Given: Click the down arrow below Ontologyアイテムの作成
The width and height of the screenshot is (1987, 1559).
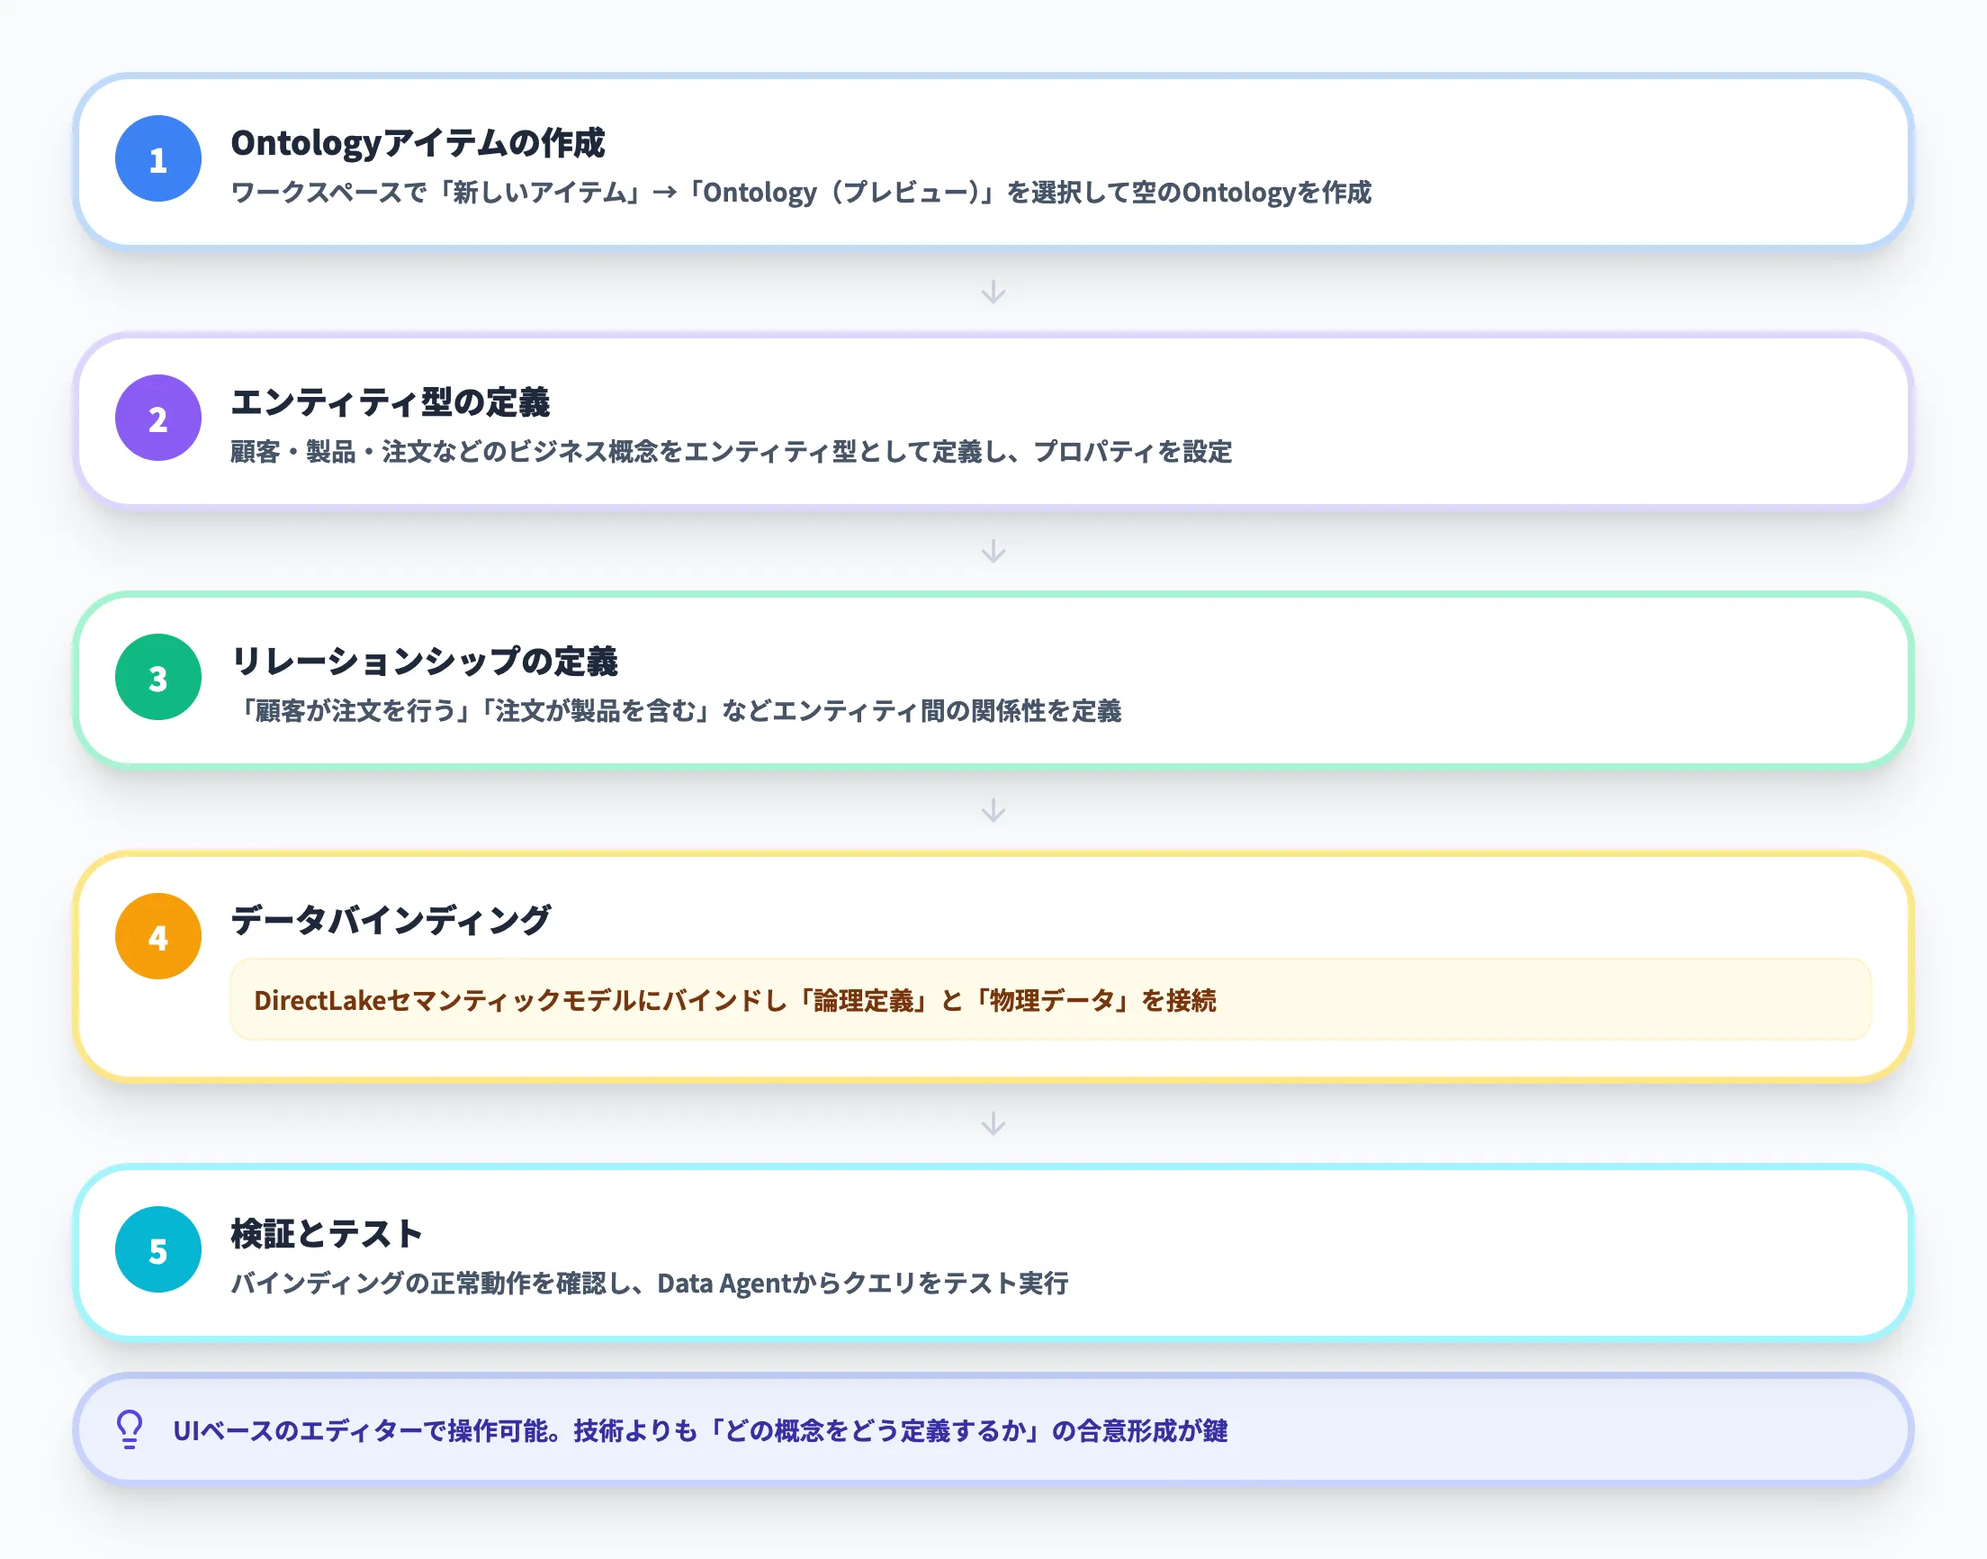Looking at the screenshot, I should coord(993,292).
